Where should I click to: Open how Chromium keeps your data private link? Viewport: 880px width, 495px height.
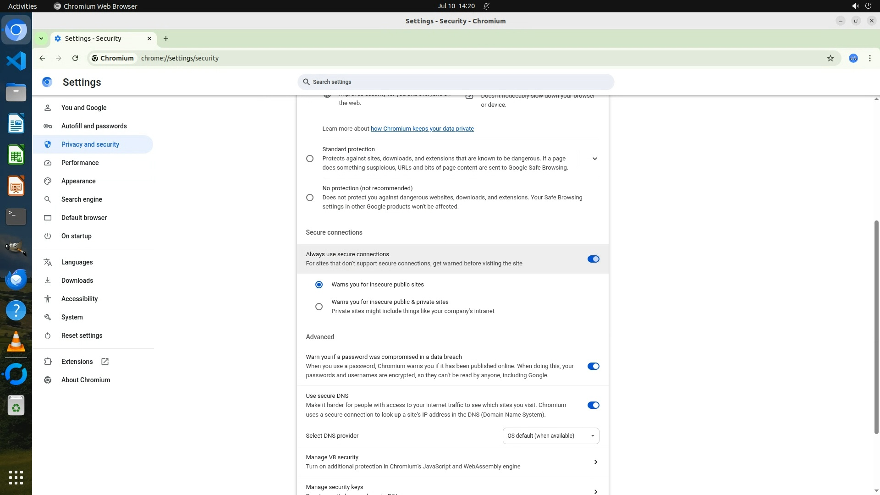coord(422,129)
